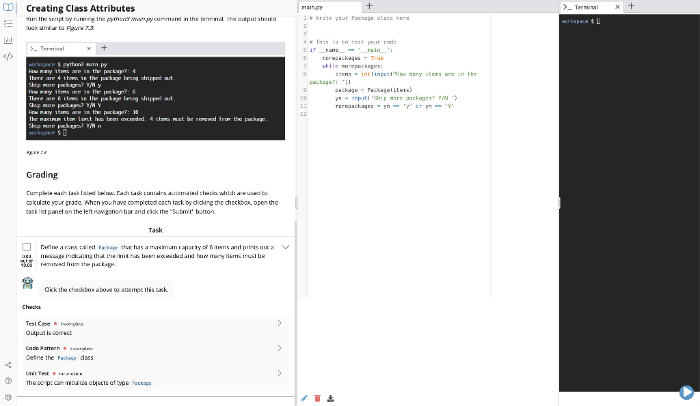
Task: Expand the Test Case check details
Action: [280, 323]
